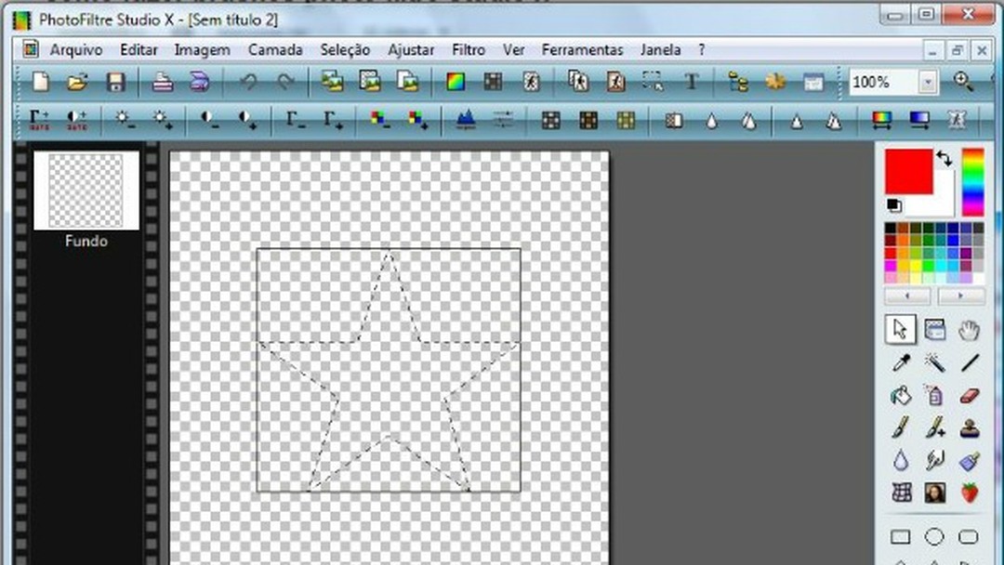The image size is (1004, 565).
Task: Toggle the rectangle selection shape
Action: point(900,536)
